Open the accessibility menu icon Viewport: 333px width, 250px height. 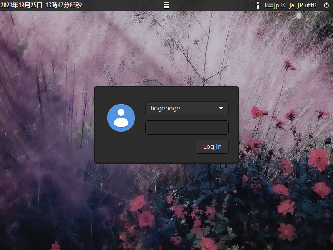coord(258,5)
